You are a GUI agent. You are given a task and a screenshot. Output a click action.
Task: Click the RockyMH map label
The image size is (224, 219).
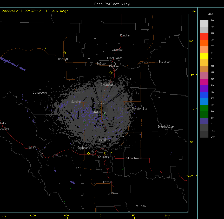[64, 59]
